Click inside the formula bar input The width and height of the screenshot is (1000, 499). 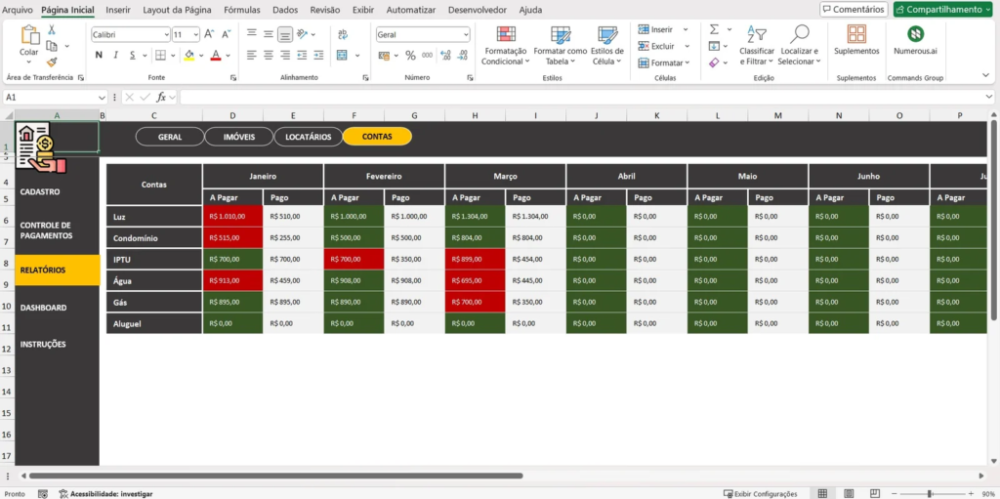click(586, 98)
